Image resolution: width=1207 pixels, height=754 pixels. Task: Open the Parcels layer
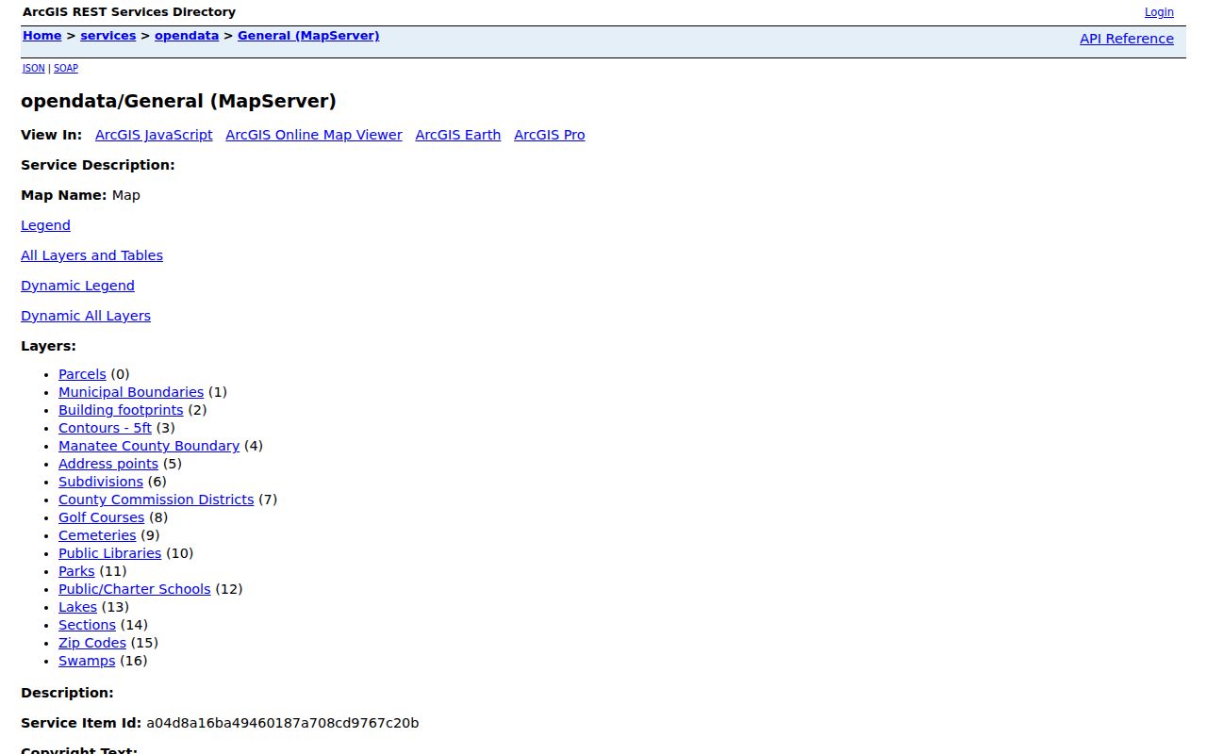tap(82, 374)
